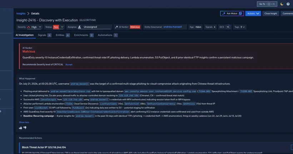Click the andrew.maxwell chip in What Happened sentence
This screenshot has height=154, width=293.
click(x=79, y=84)
